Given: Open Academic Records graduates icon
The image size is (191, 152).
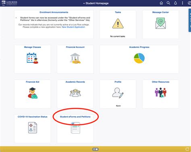Looking at the screenshot, I should point(75,93).
